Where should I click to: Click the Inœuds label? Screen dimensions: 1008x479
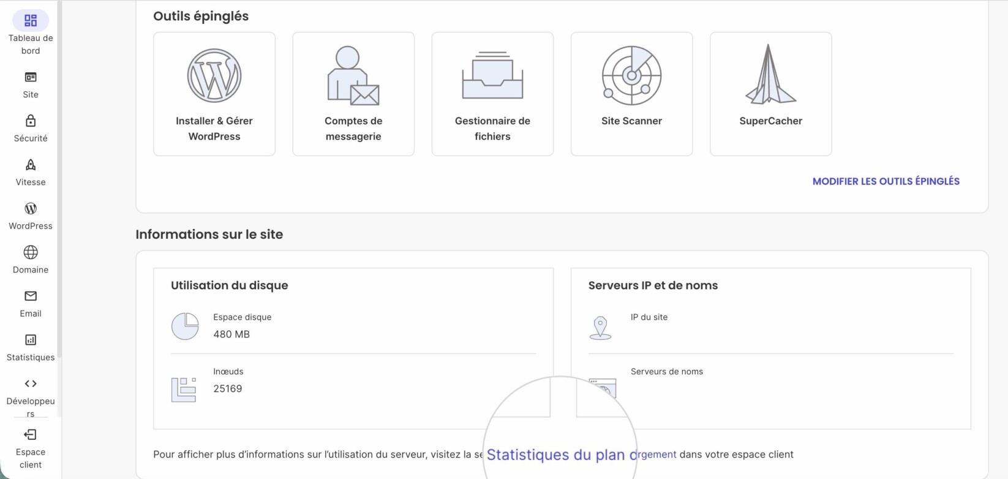228,372
